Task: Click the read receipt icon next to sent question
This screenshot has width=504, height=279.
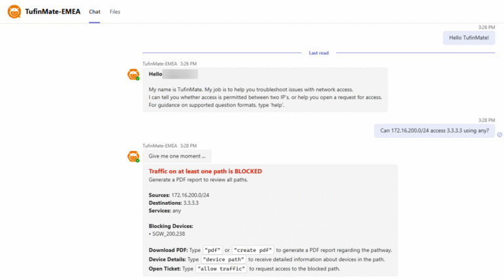Action: (x=499, y=134)
